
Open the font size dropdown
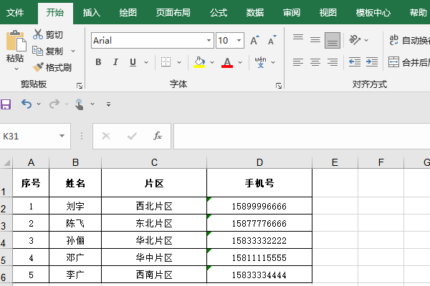(x=239, y=41)
